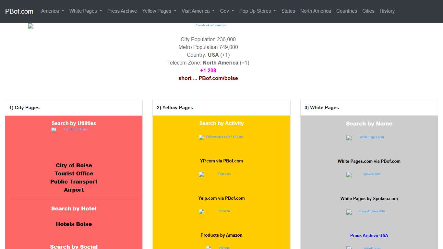Viewport: 443px width, 249px height.
Task: Click the Yelp.com icon
Action: point(201,174)
